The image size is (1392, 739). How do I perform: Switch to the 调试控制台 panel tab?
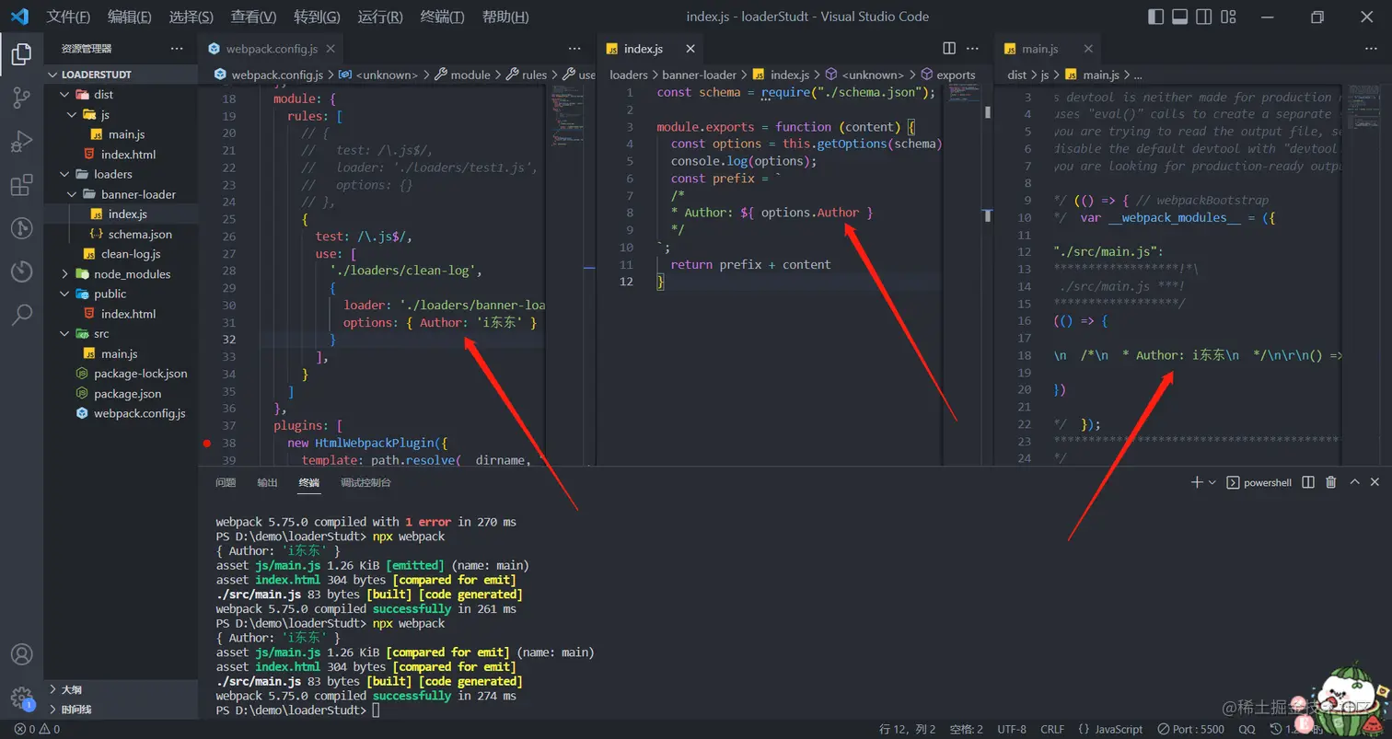[x=365, y=482]
